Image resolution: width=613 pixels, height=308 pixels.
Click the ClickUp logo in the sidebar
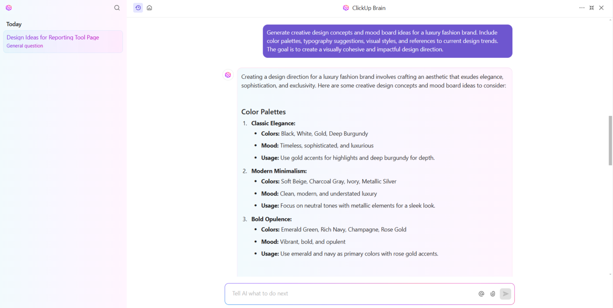pyautogui.click(x=9, y=8)
